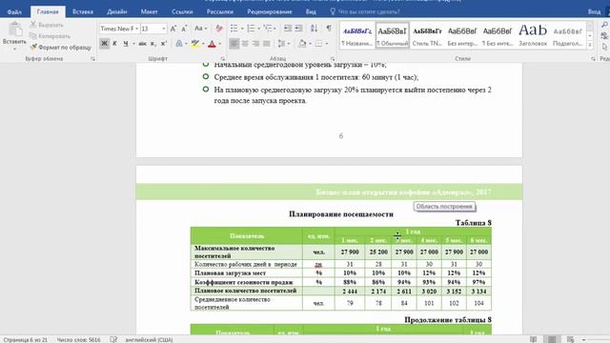Decrease paragraph indent
Screen dimensions: 610x343
coord(288,29)
